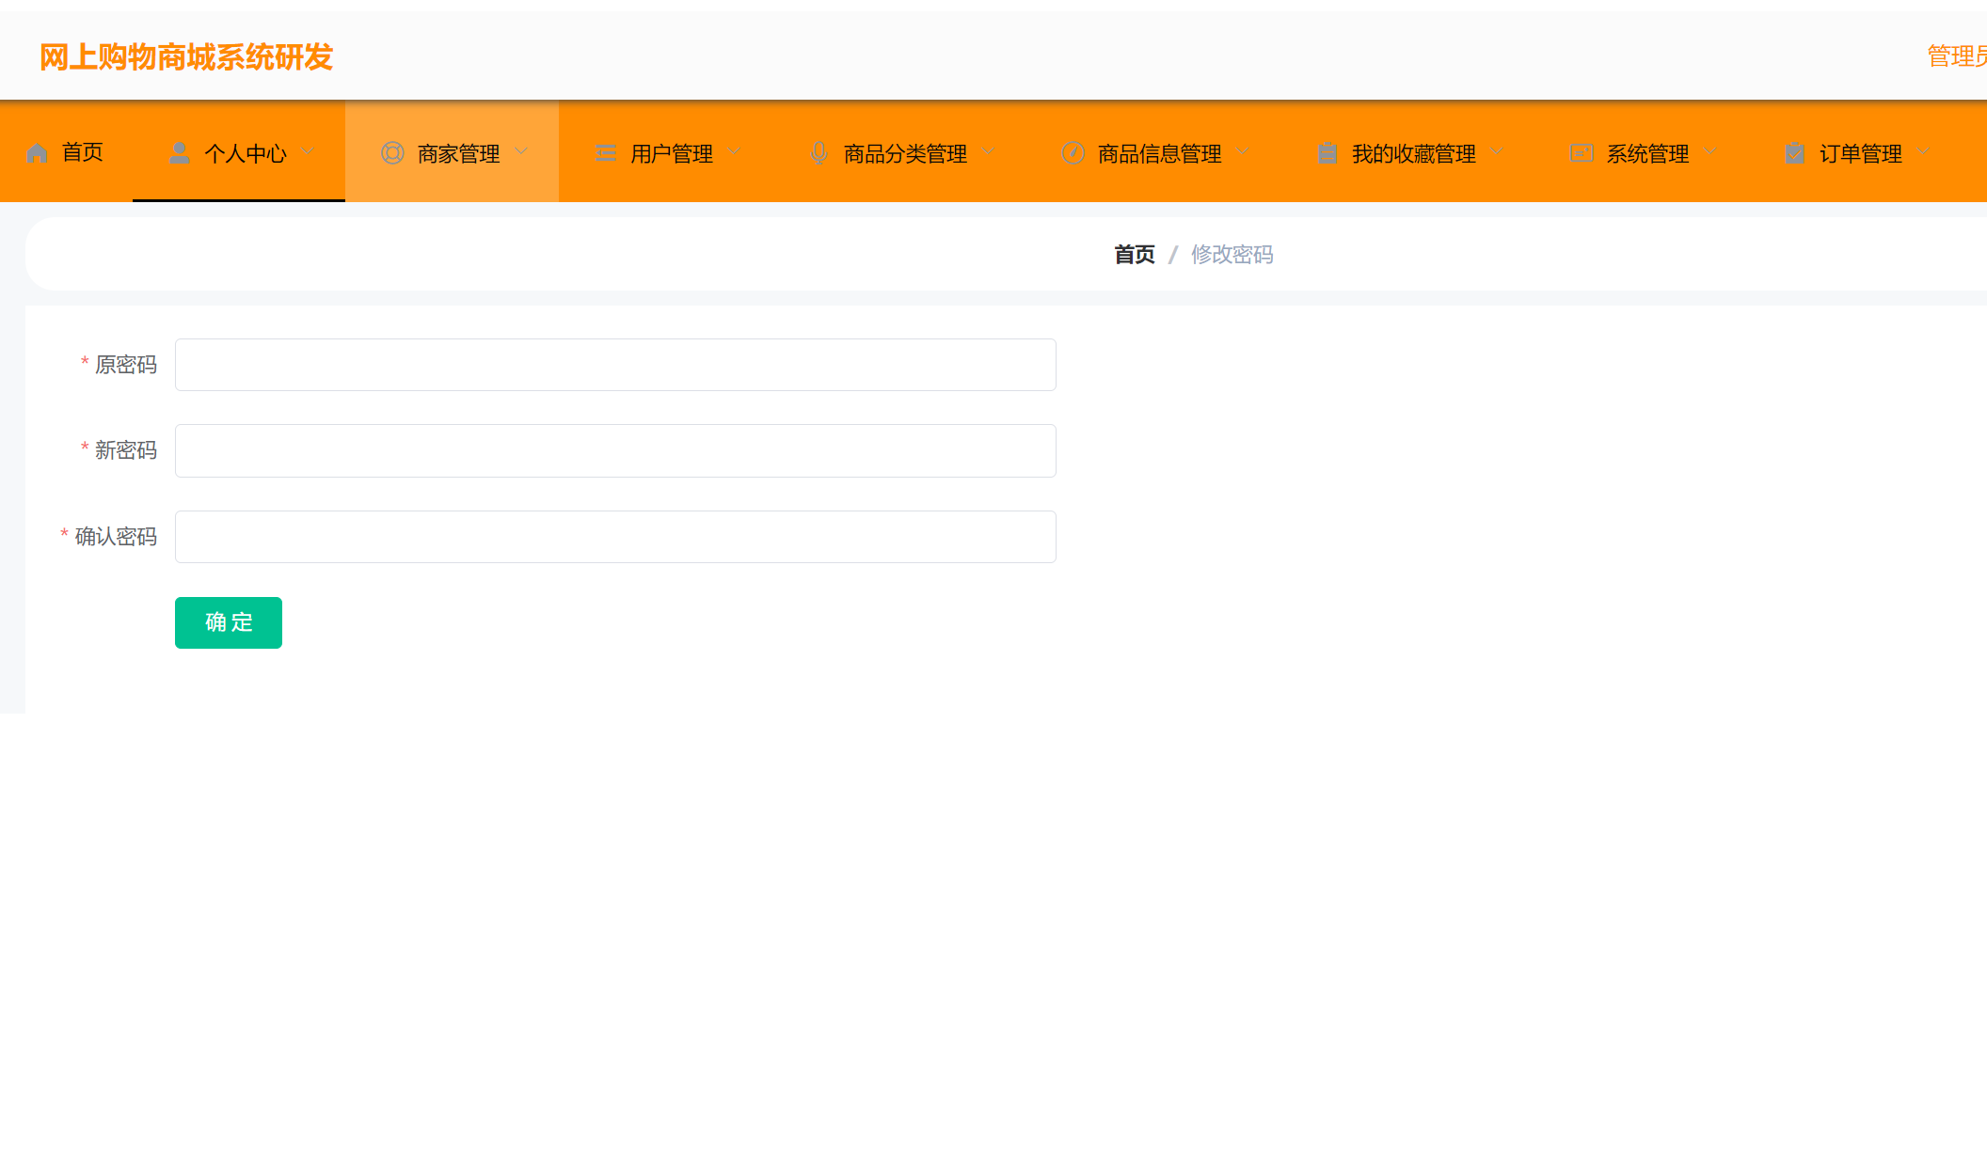Screen dimensions: 1987x1163
Task: Click the home icon beside 首页
Action: [38, 153]
